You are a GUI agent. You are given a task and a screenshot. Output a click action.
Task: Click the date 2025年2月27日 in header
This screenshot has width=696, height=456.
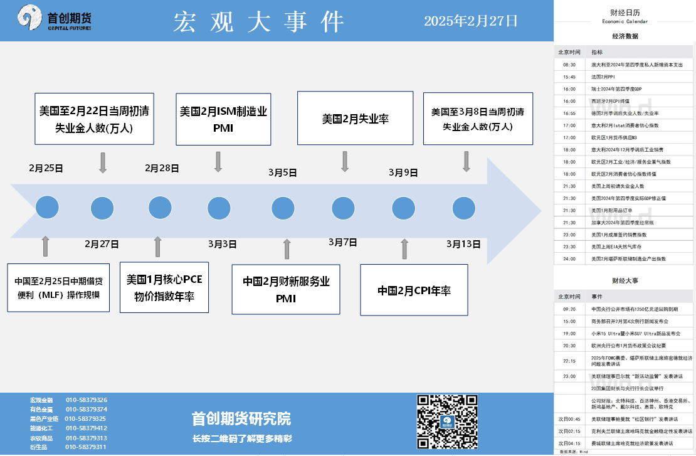click(470, 21)
